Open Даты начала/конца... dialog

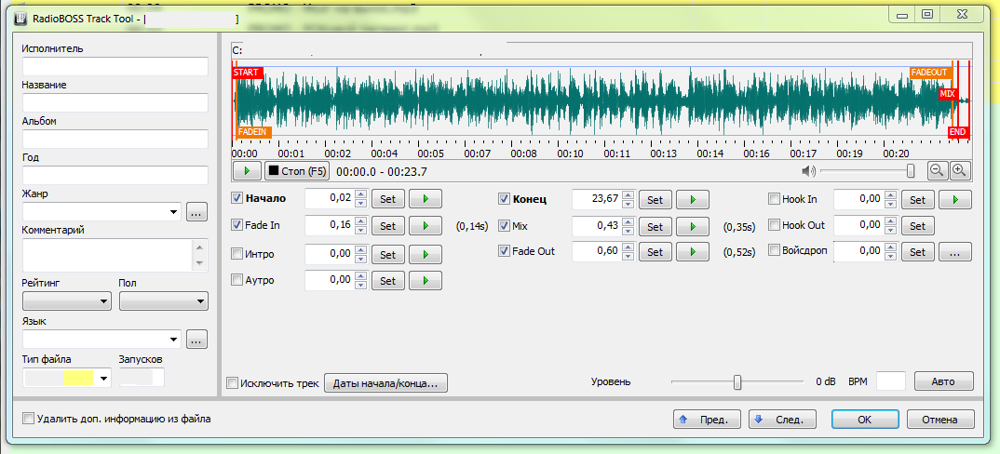click(x=386, y=383)
